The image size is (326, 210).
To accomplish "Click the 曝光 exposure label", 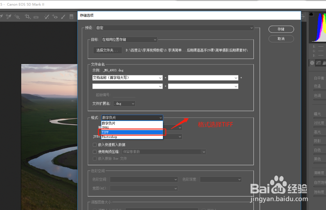I will tap(317, 114).
